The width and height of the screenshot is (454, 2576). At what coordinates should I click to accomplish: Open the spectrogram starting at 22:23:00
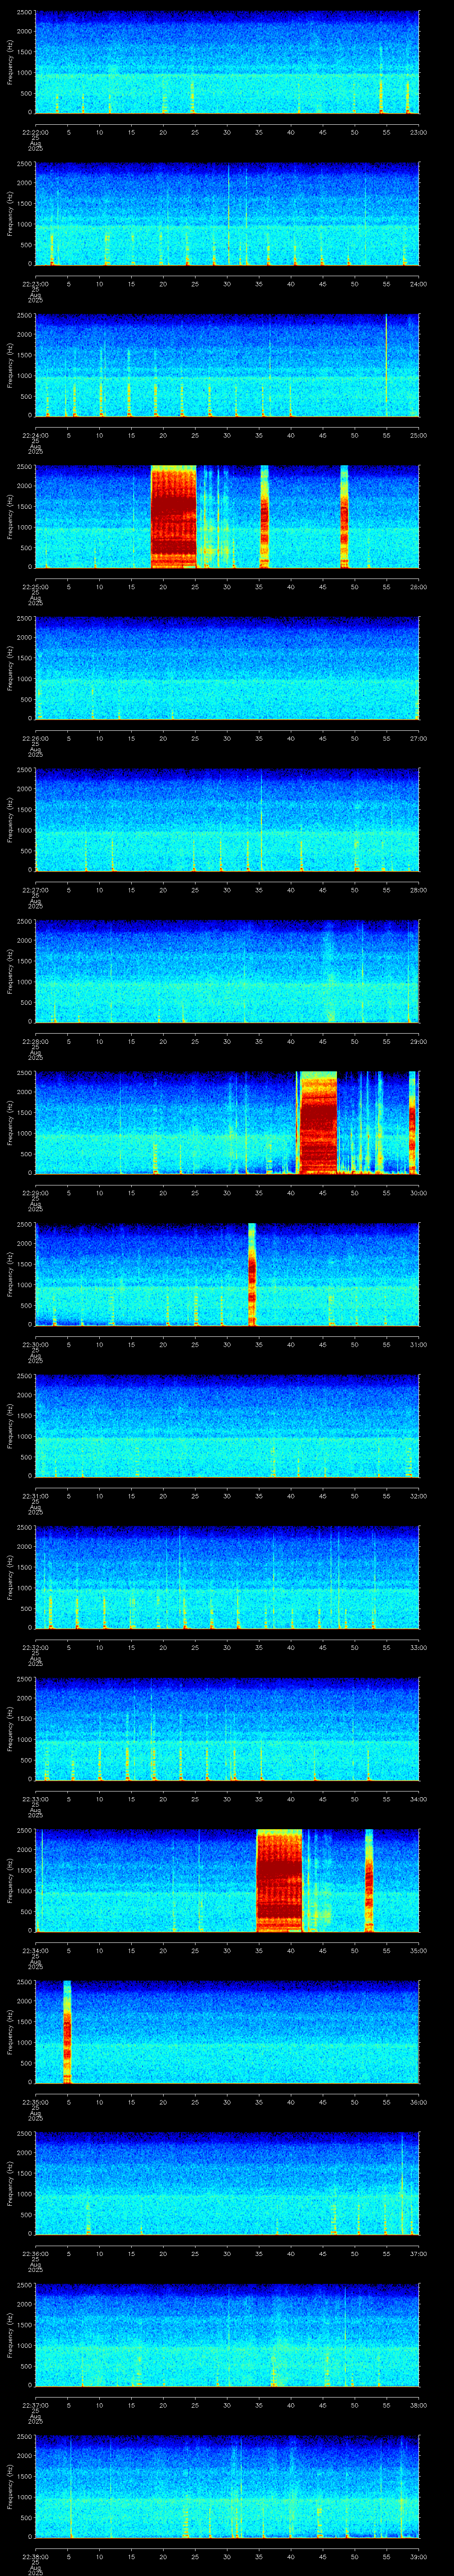tap(227, 214)
